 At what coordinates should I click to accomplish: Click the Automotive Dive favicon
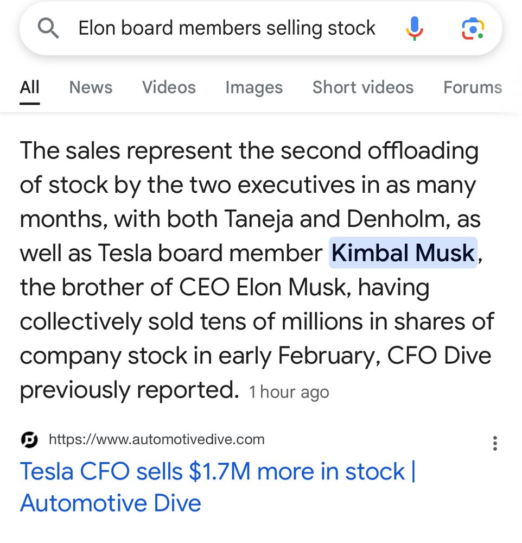29,439
